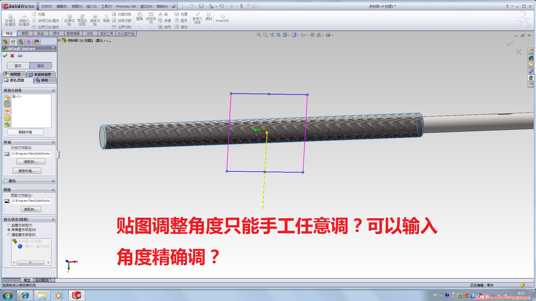This screenshot has height=301, width=536.
Task: Select the 圆角 (Fillet) feature tool
Action: (x=140, y=20)
